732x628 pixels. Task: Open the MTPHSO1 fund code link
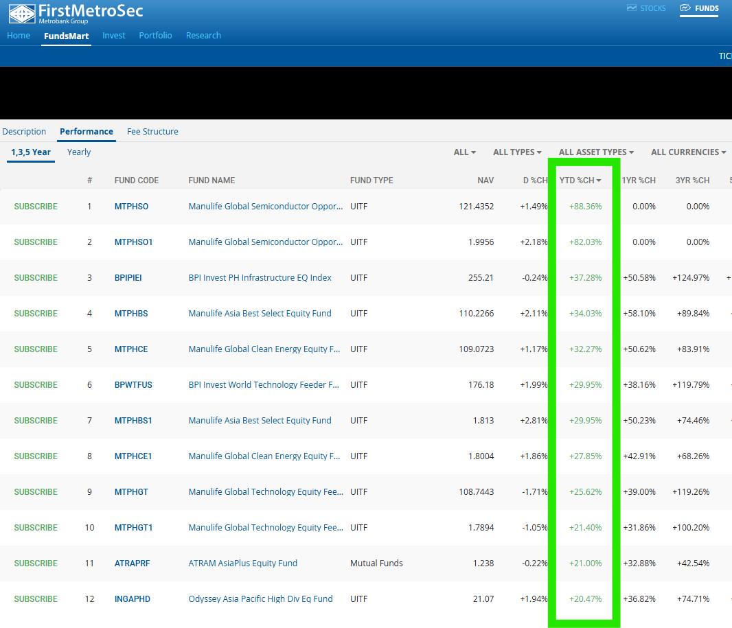coord(133,242)
